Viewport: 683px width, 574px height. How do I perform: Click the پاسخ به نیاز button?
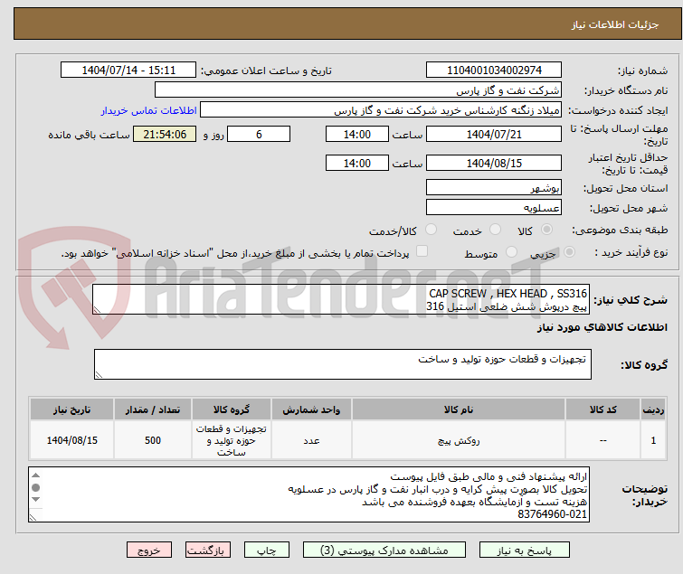click(x=525, y=550)
